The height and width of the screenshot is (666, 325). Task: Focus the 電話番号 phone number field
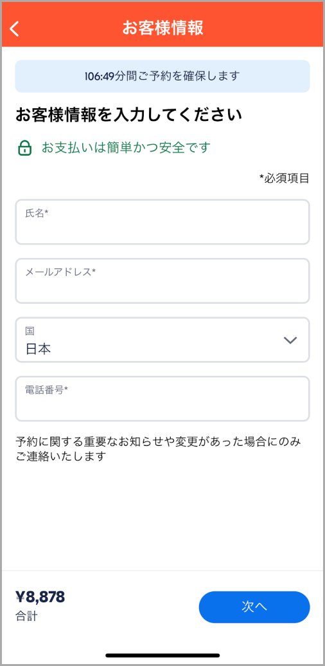click(162, 398)
